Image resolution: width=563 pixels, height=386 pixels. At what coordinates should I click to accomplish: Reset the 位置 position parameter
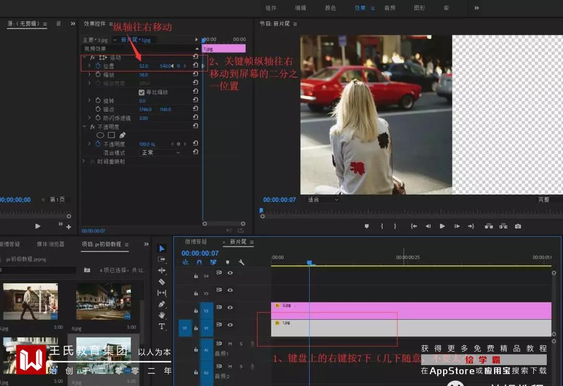(195, 66)
